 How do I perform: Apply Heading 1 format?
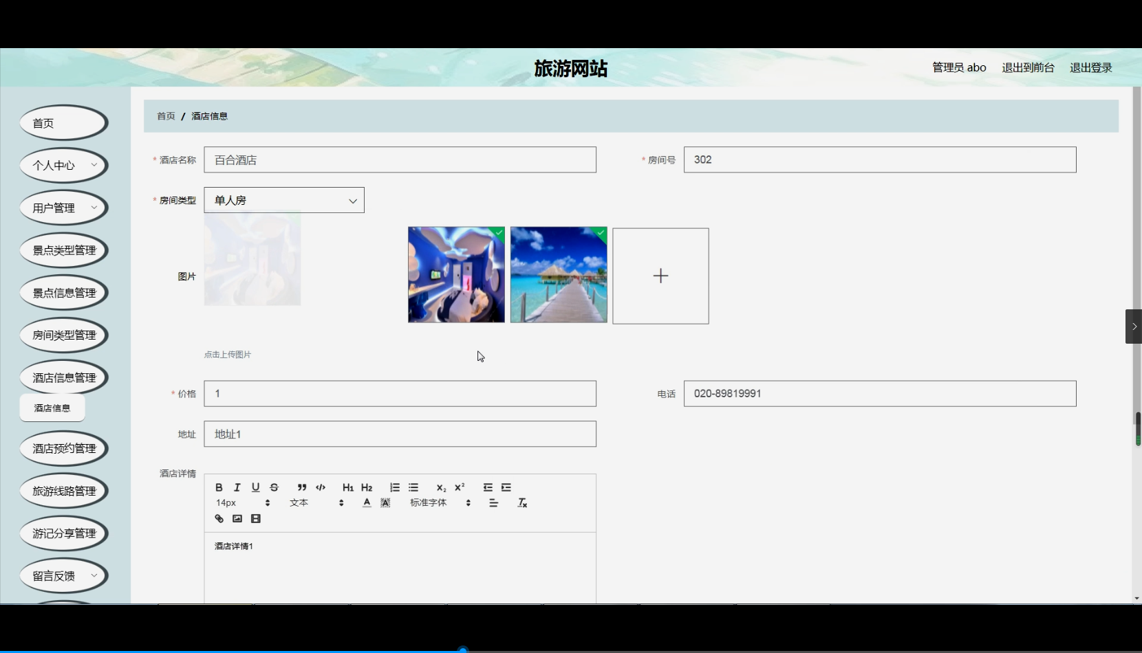(x=348, y=487)
